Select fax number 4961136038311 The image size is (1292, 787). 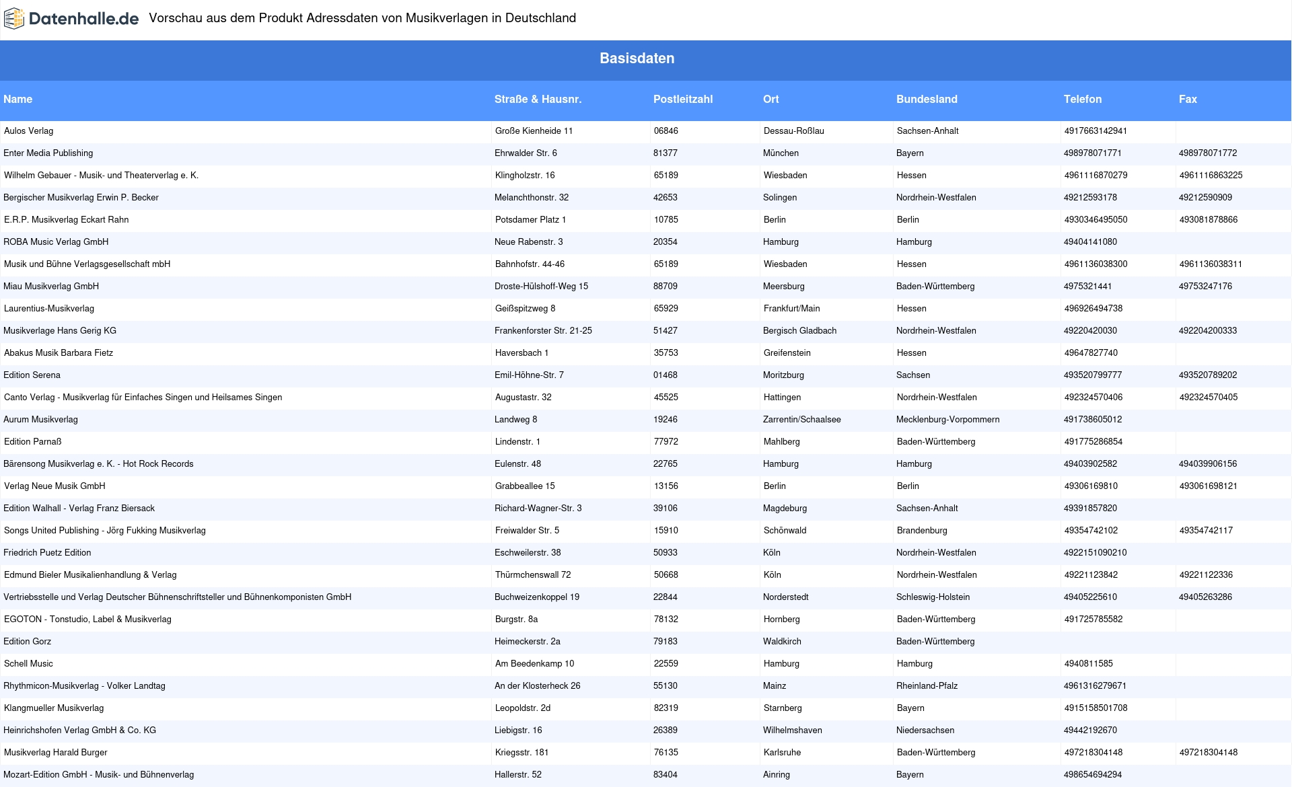point(1211,264)
